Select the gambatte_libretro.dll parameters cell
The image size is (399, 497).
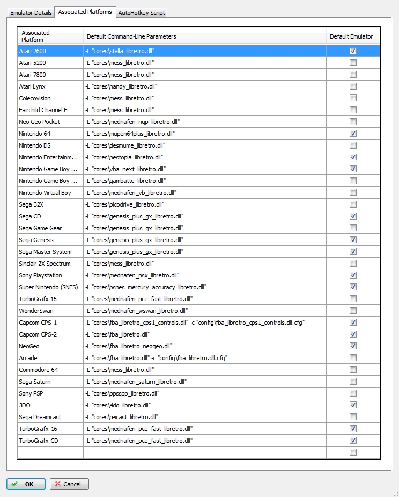[204, 181]
